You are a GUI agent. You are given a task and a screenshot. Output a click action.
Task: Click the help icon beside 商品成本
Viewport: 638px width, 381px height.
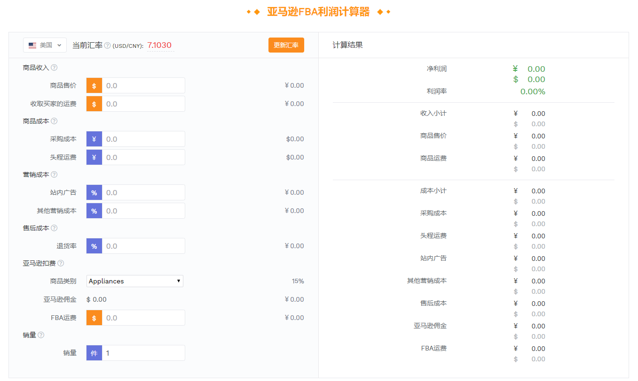(x=54, y=121)
